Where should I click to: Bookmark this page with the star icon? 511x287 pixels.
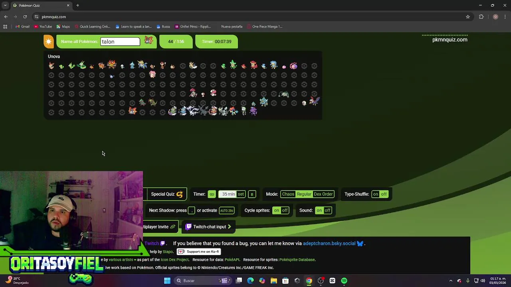468,17
